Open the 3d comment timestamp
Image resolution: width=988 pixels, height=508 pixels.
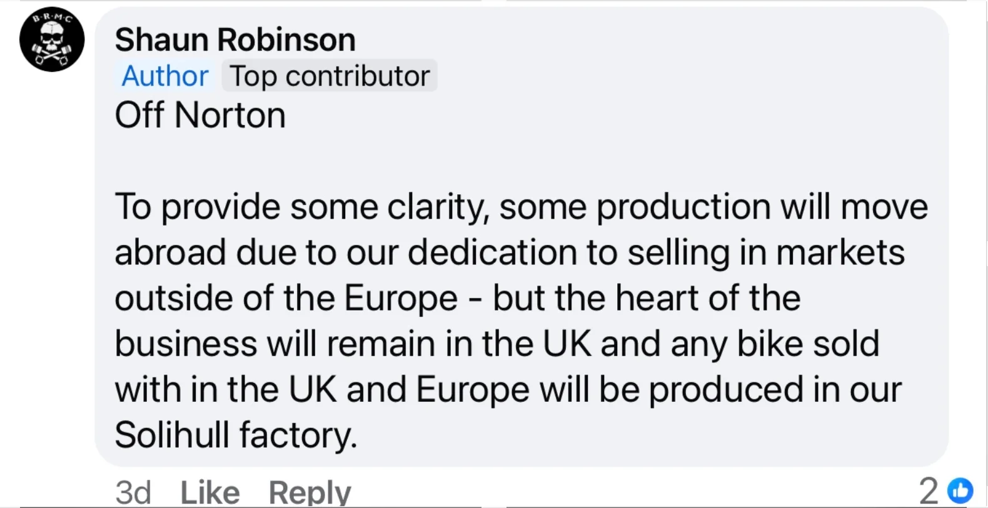[133, 492]
